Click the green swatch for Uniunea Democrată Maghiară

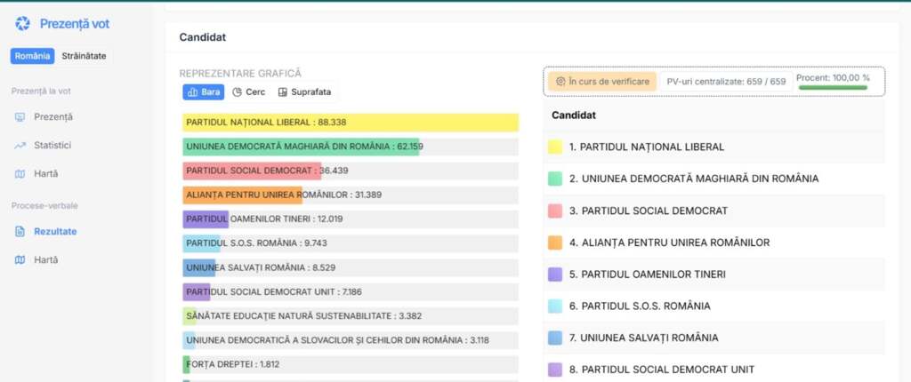pyautogui.click(x=555, y=179)
